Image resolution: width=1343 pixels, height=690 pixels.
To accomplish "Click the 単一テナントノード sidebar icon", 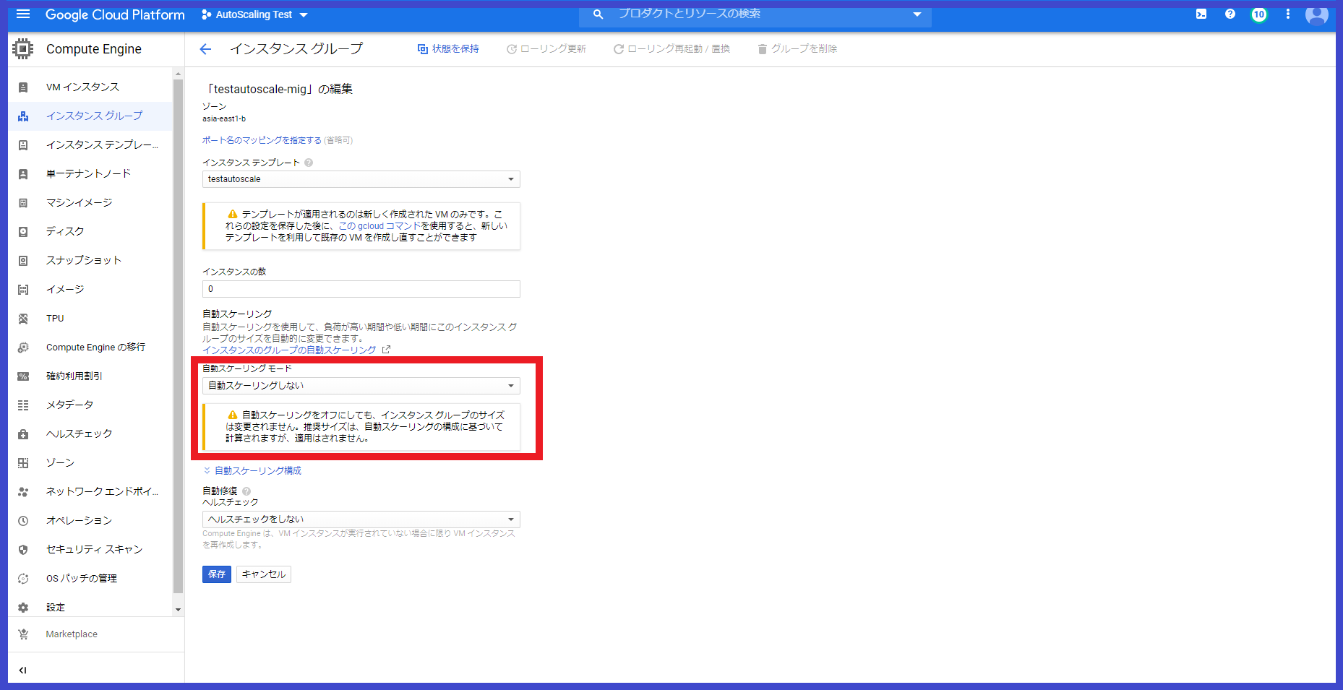I will click(23, 174).
